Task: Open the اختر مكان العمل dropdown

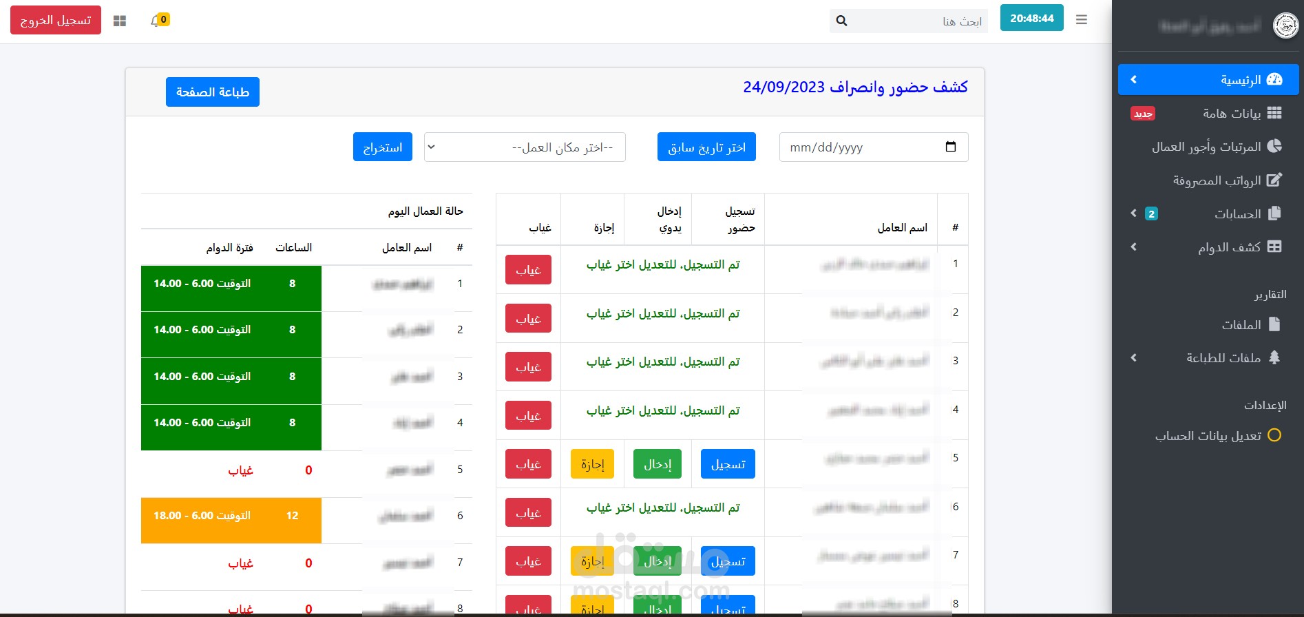Action: point(525,147)
